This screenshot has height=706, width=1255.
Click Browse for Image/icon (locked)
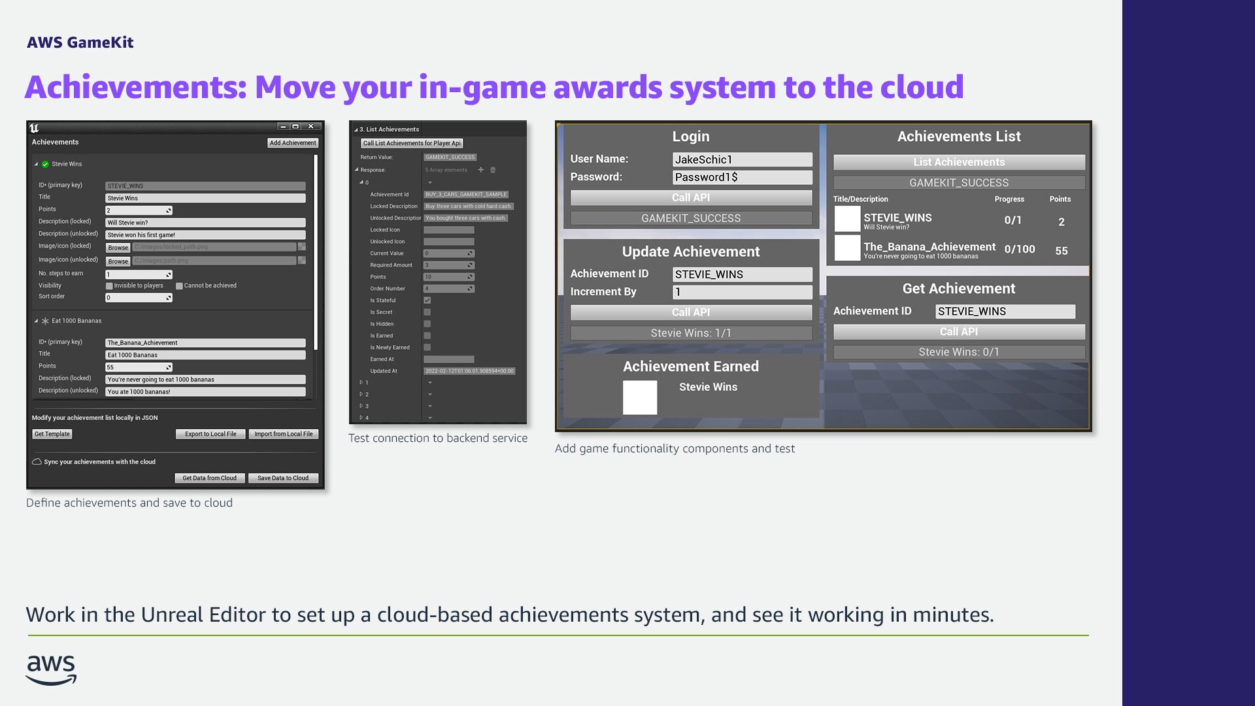118,248
